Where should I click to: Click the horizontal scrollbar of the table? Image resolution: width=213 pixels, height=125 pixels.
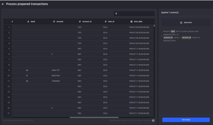[x=94, y=117]
